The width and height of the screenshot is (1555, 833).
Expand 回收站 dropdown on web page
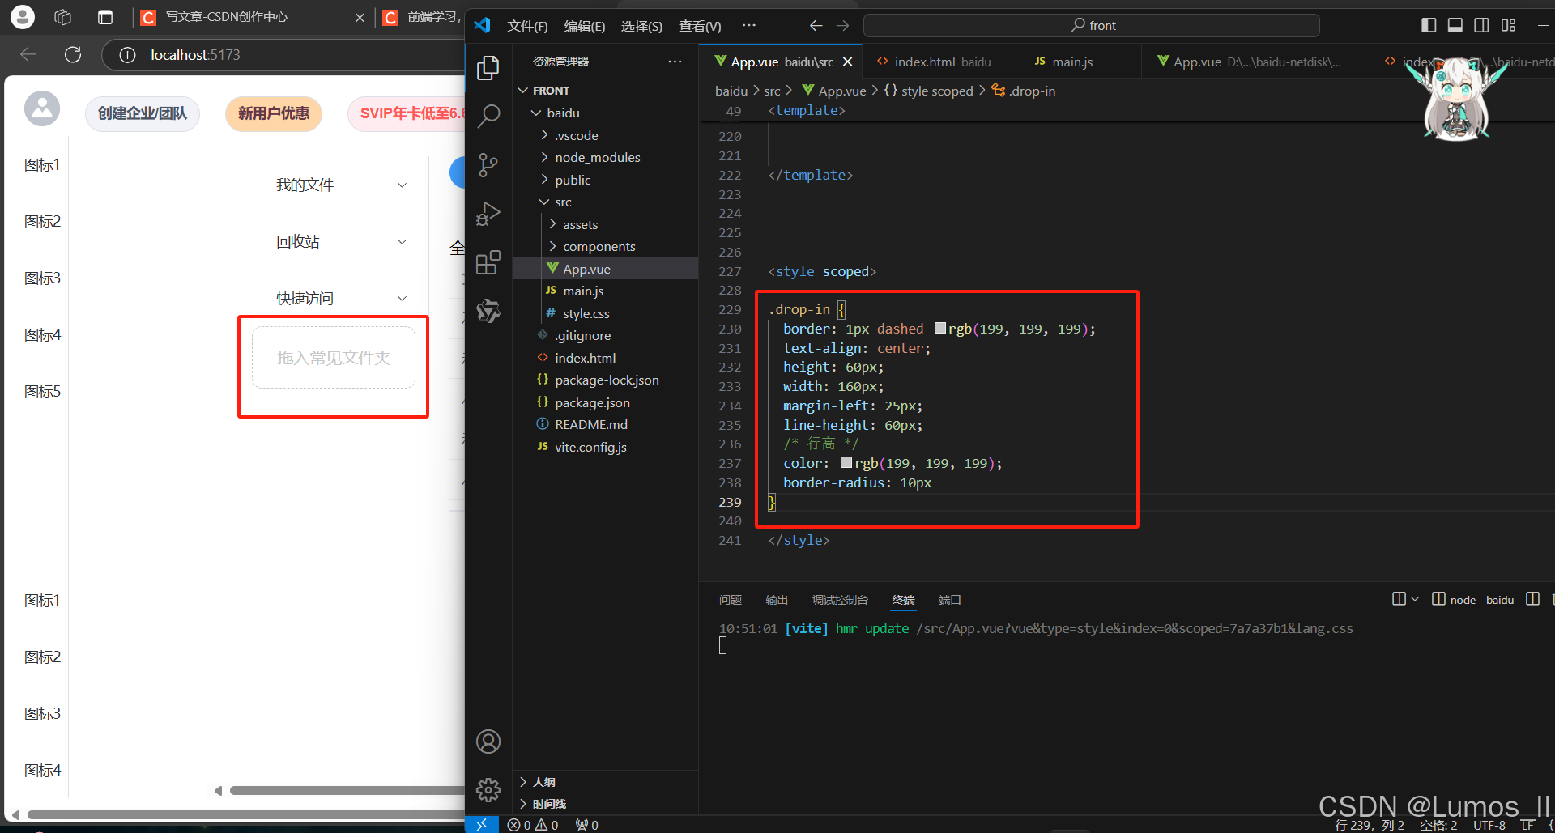[402, 242]
